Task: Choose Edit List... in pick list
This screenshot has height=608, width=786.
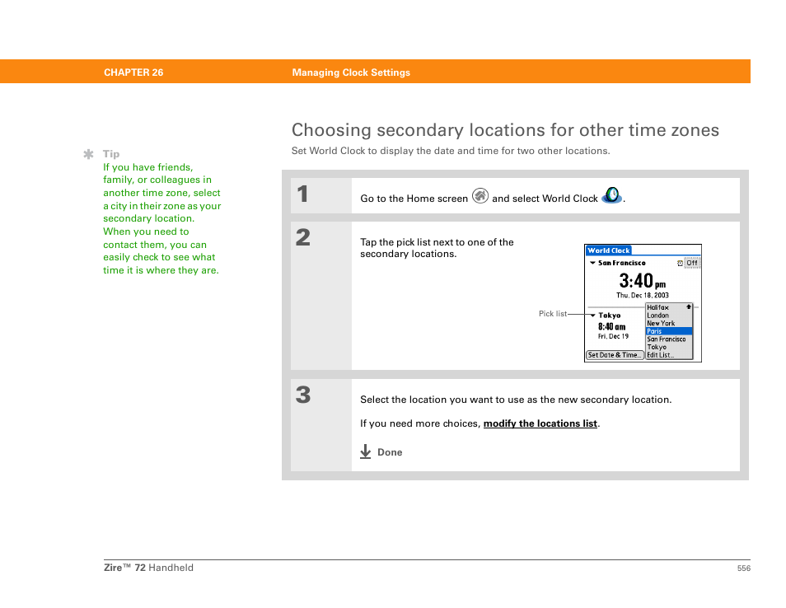Action: 660,355
